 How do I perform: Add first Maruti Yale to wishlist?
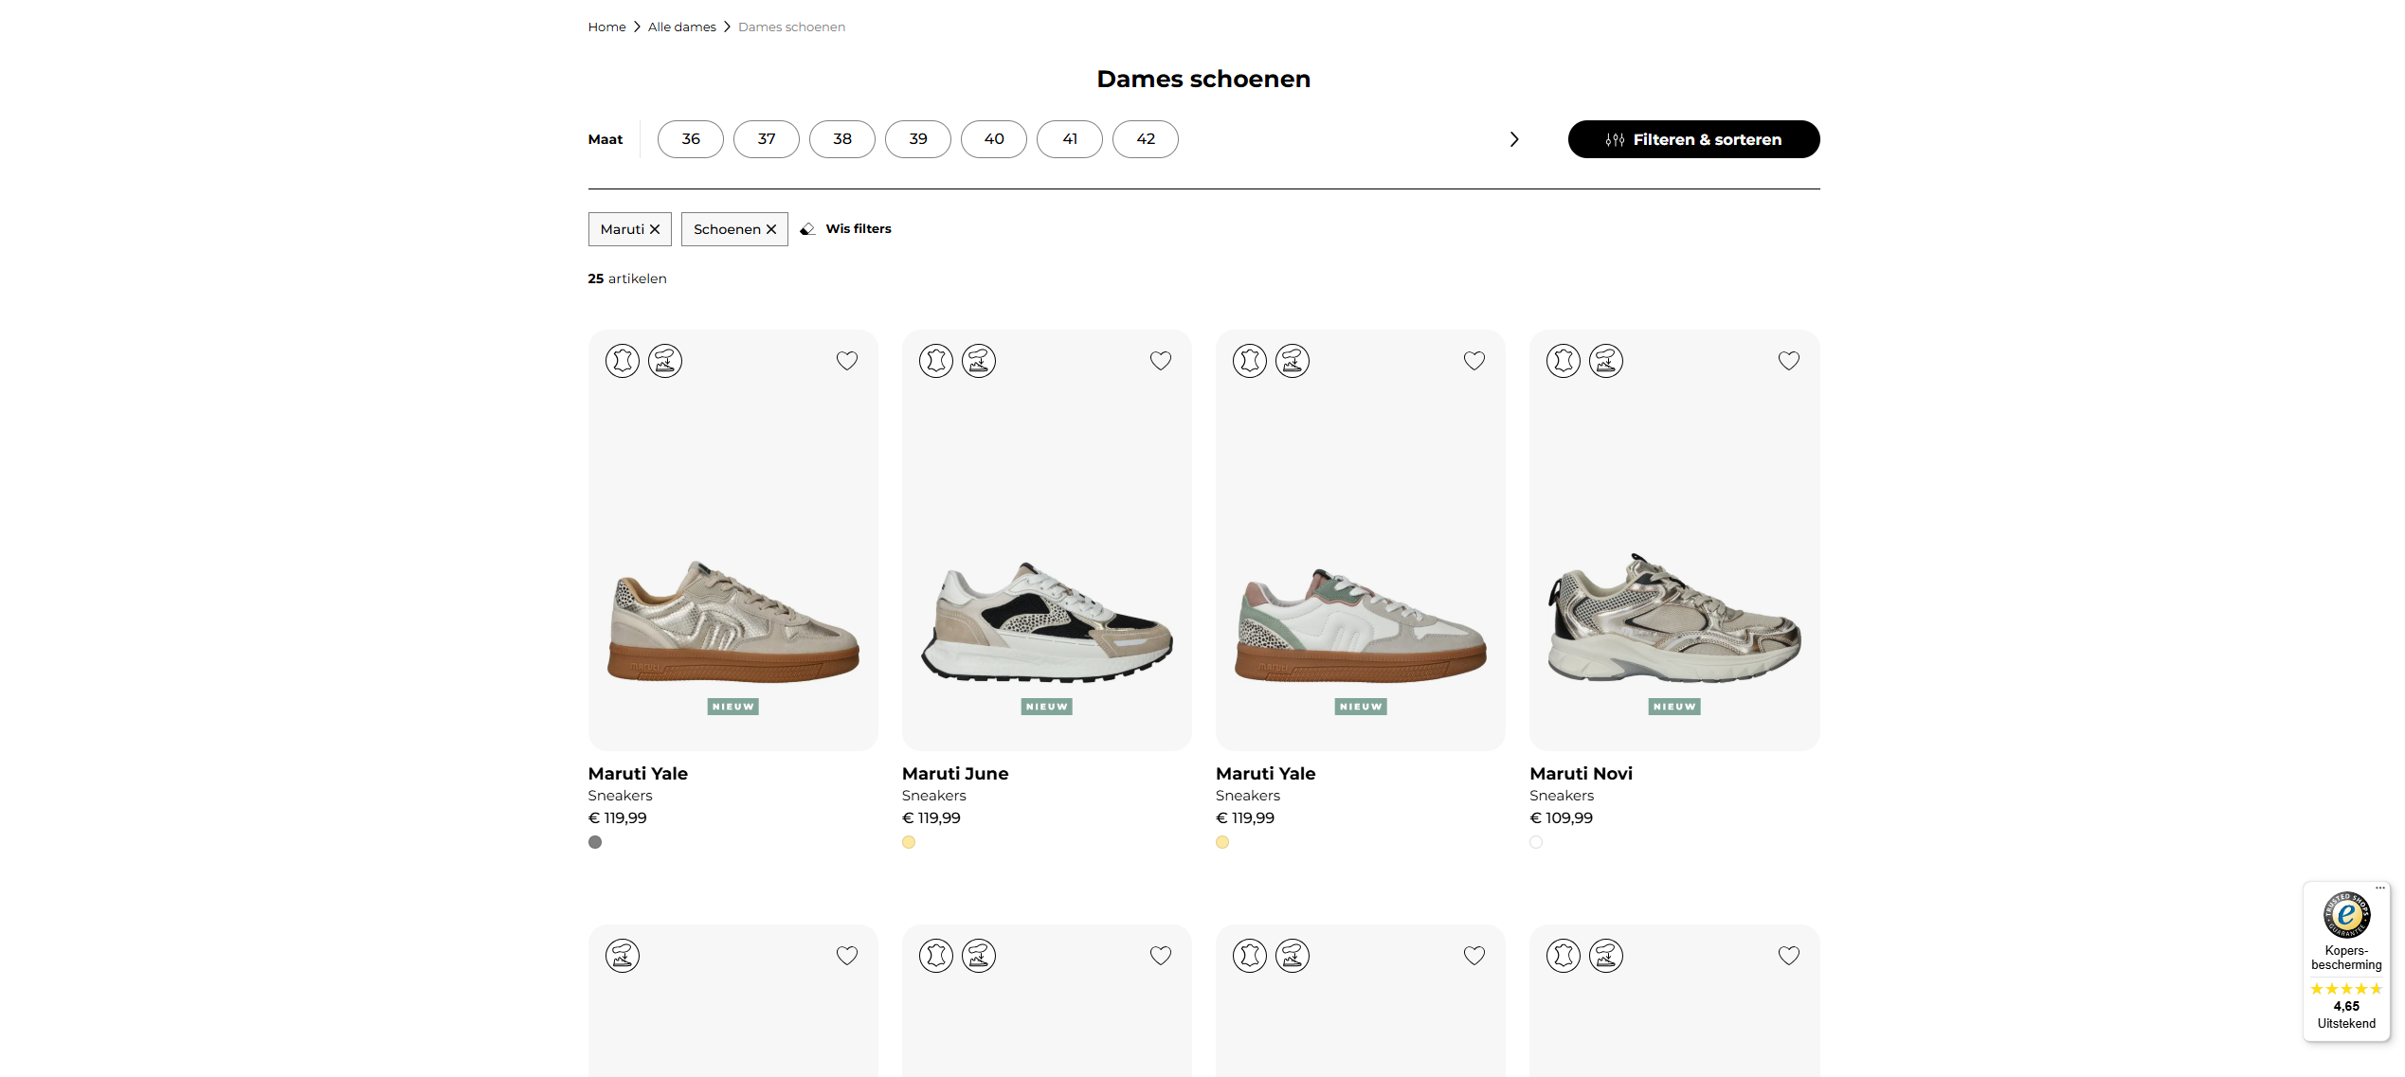[846, 361]
